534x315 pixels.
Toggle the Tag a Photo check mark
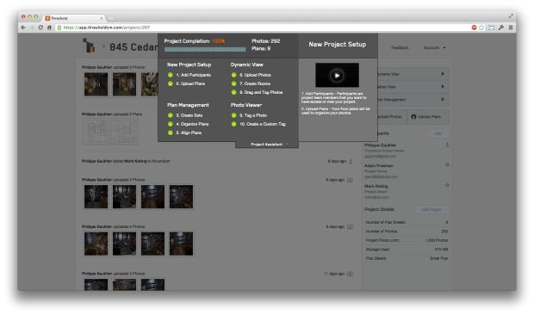pos(234,115)
